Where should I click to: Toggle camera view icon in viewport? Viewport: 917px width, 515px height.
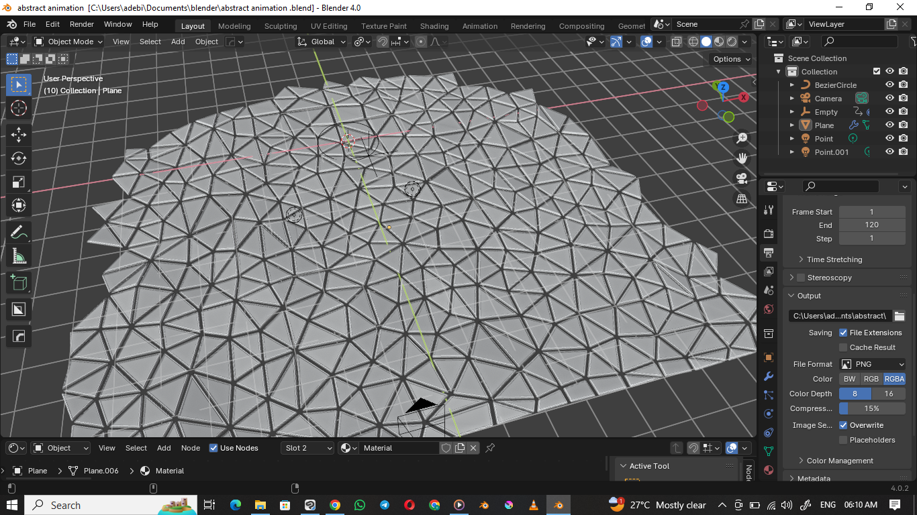(x=742, y=178)
